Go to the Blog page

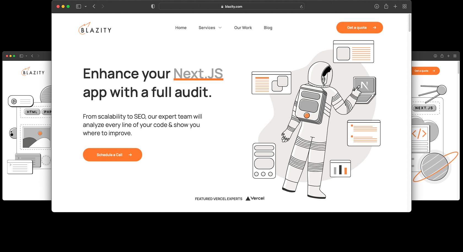coord(268,28)
